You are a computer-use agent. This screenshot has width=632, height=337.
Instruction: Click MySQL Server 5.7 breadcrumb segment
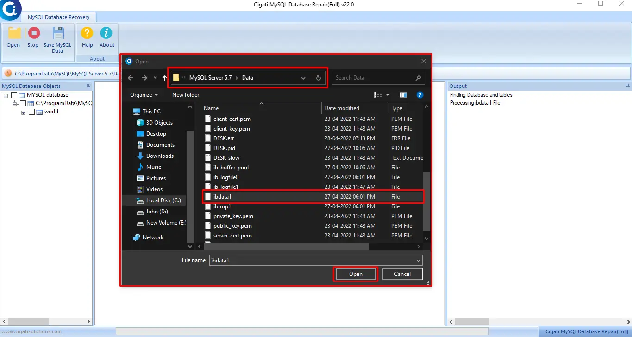pyautogui.click(x=210, y=78)
